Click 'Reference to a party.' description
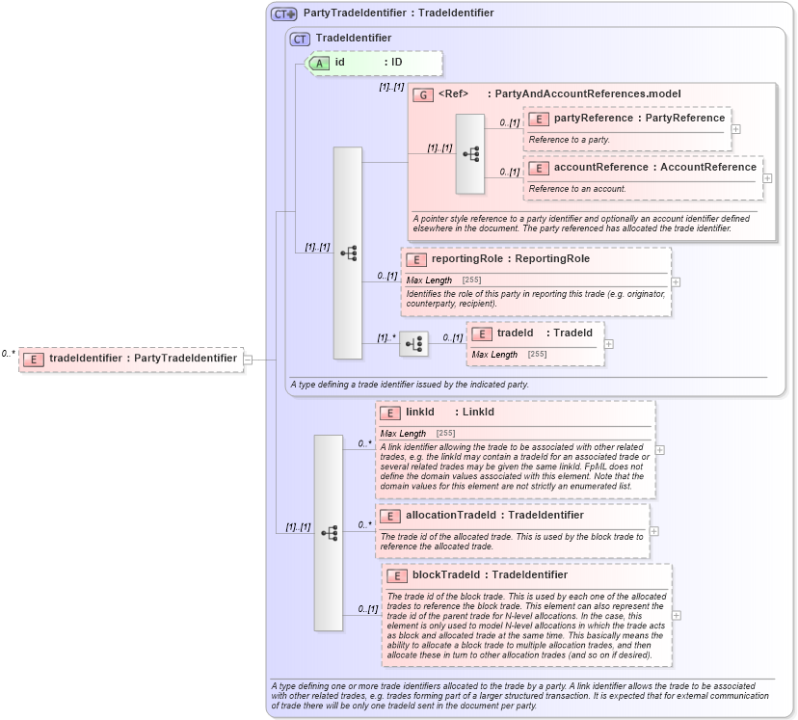 click(x=569, y=140)
